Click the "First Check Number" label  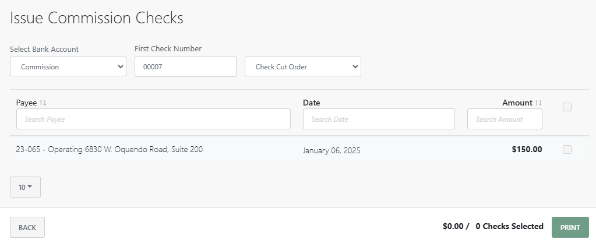(168, 49)
